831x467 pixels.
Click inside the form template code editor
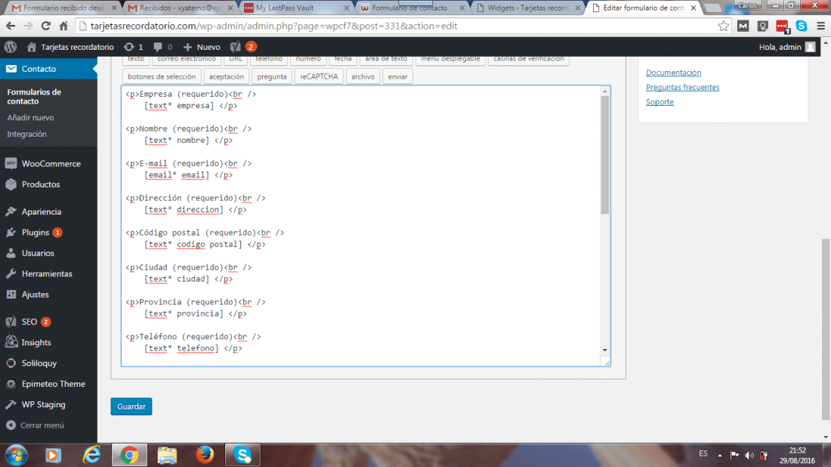366,226
